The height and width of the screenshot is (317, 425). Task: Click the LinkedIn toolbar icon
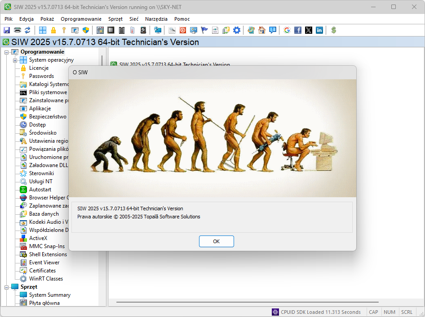pos(319,30)
